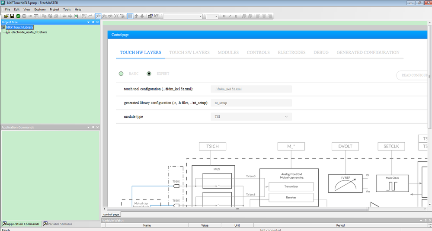Image resolution: width=432 pixels, height=231 pixels.
Task: Go forward with the right arrow icon
Action: point(70,16)
